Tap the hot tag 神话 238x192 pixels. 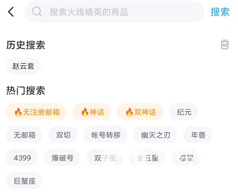point(92,112)
